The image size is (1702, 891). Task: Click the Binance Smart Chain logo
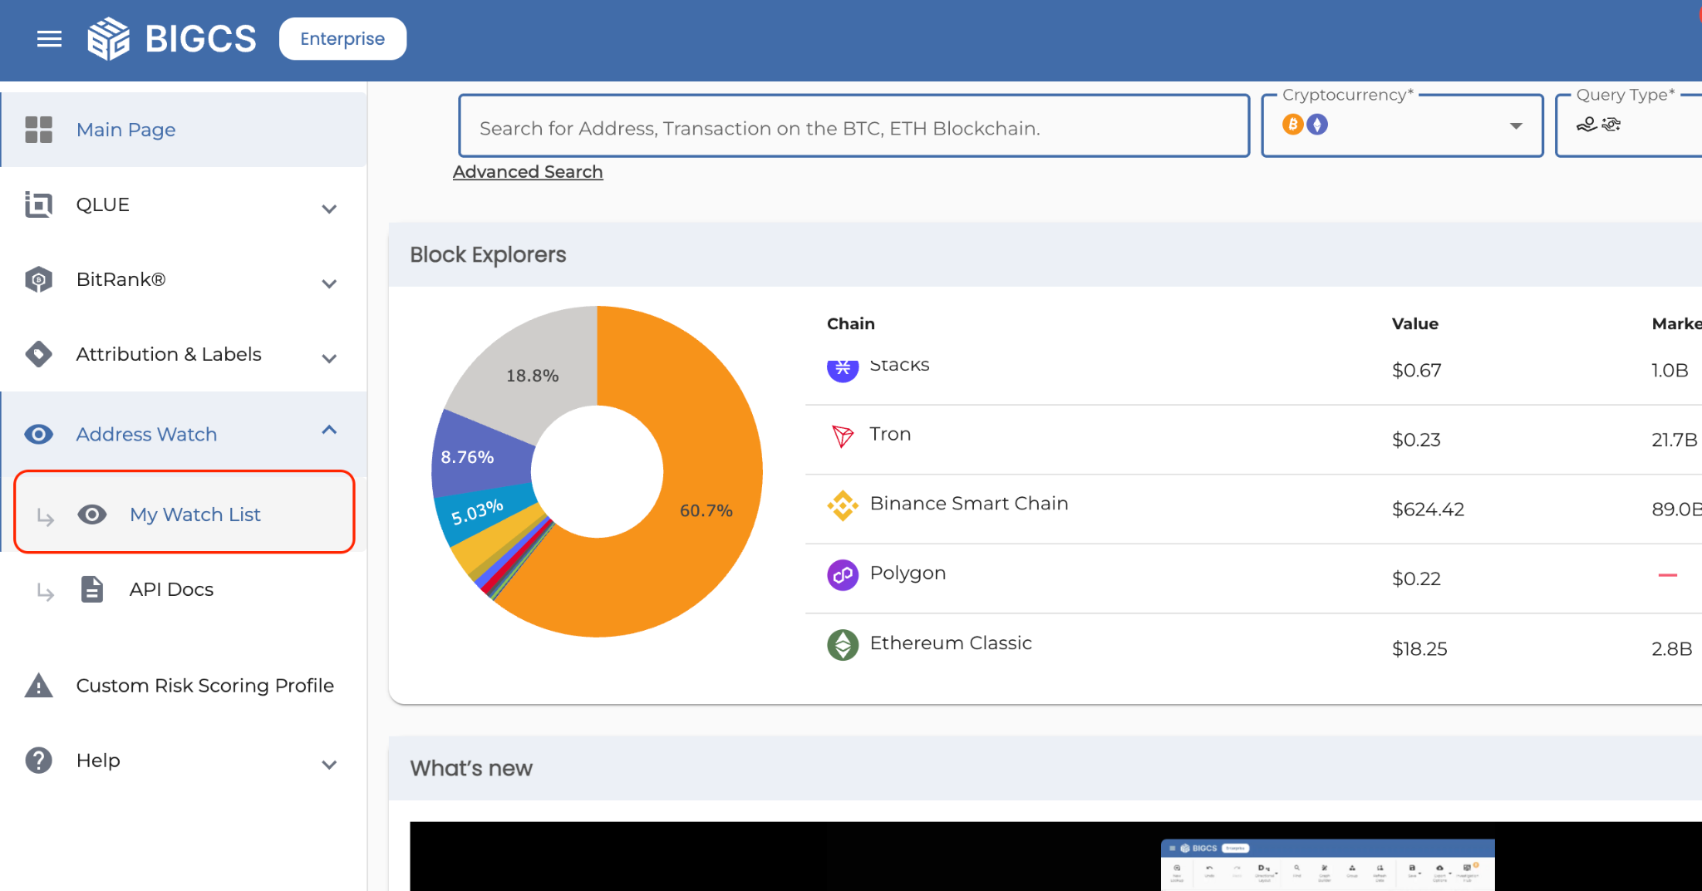point(843,505)
